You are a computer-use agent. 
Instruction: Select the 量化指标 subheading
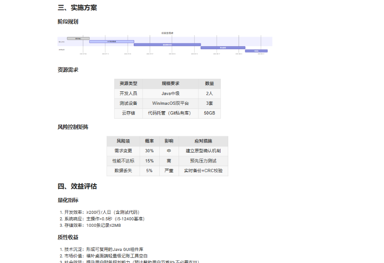68,200
